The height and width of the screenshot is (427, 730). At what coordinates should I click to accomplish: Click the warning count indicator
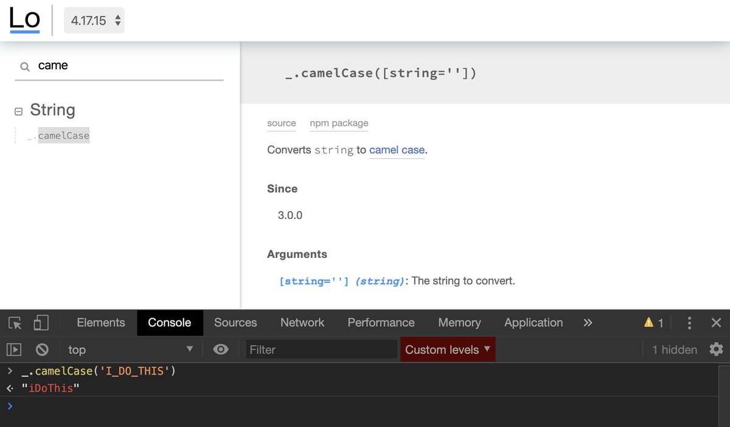coord(654,323)
